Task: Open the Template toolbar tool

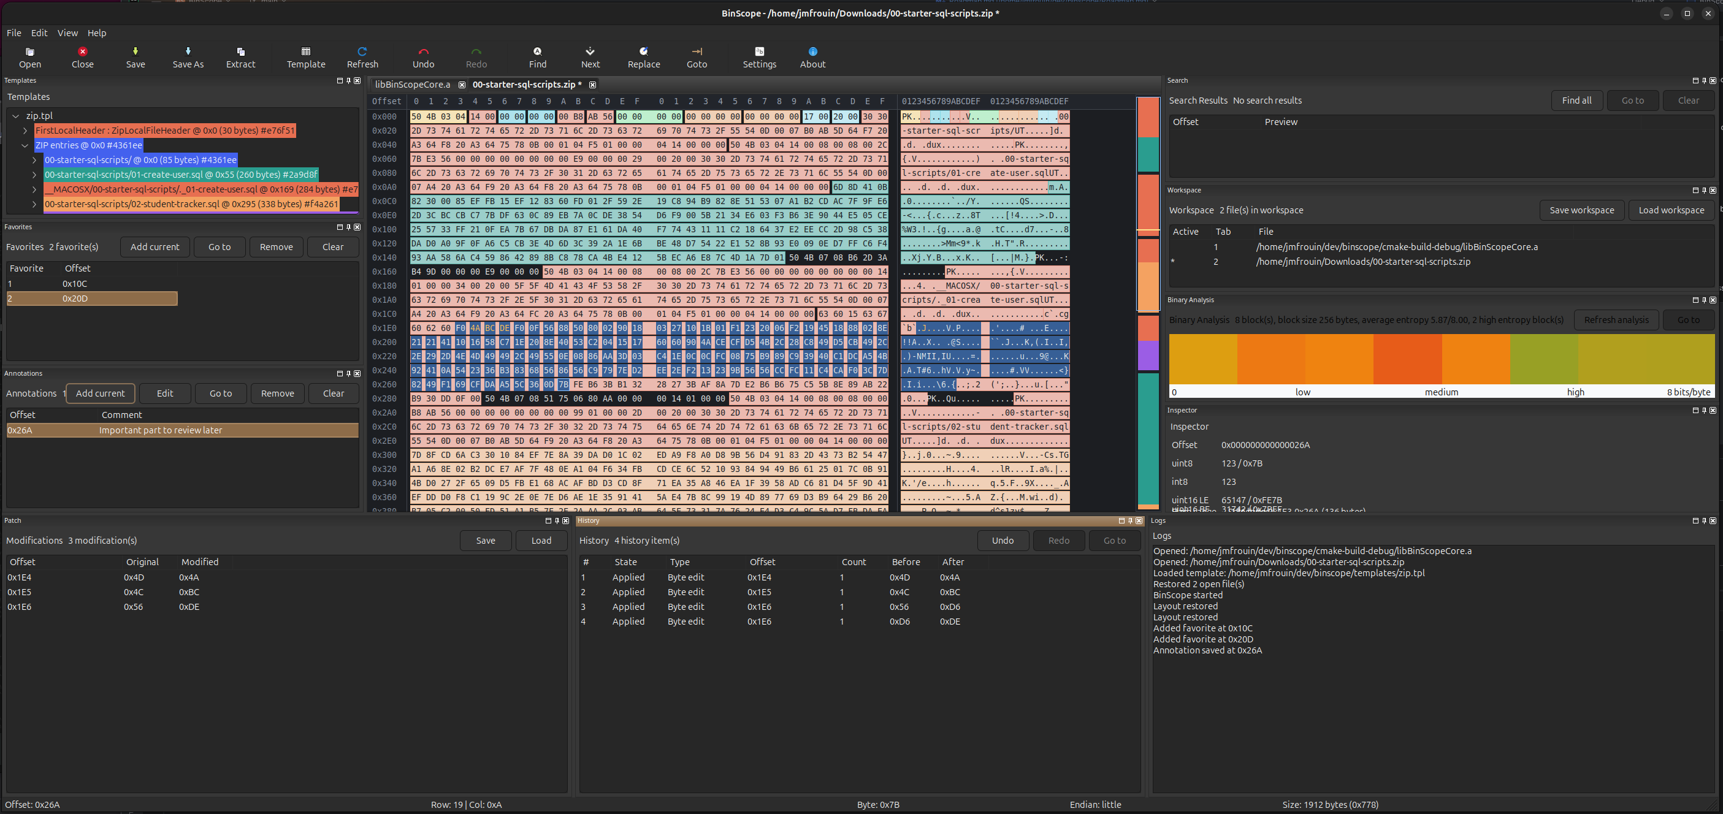Action: 306,58
